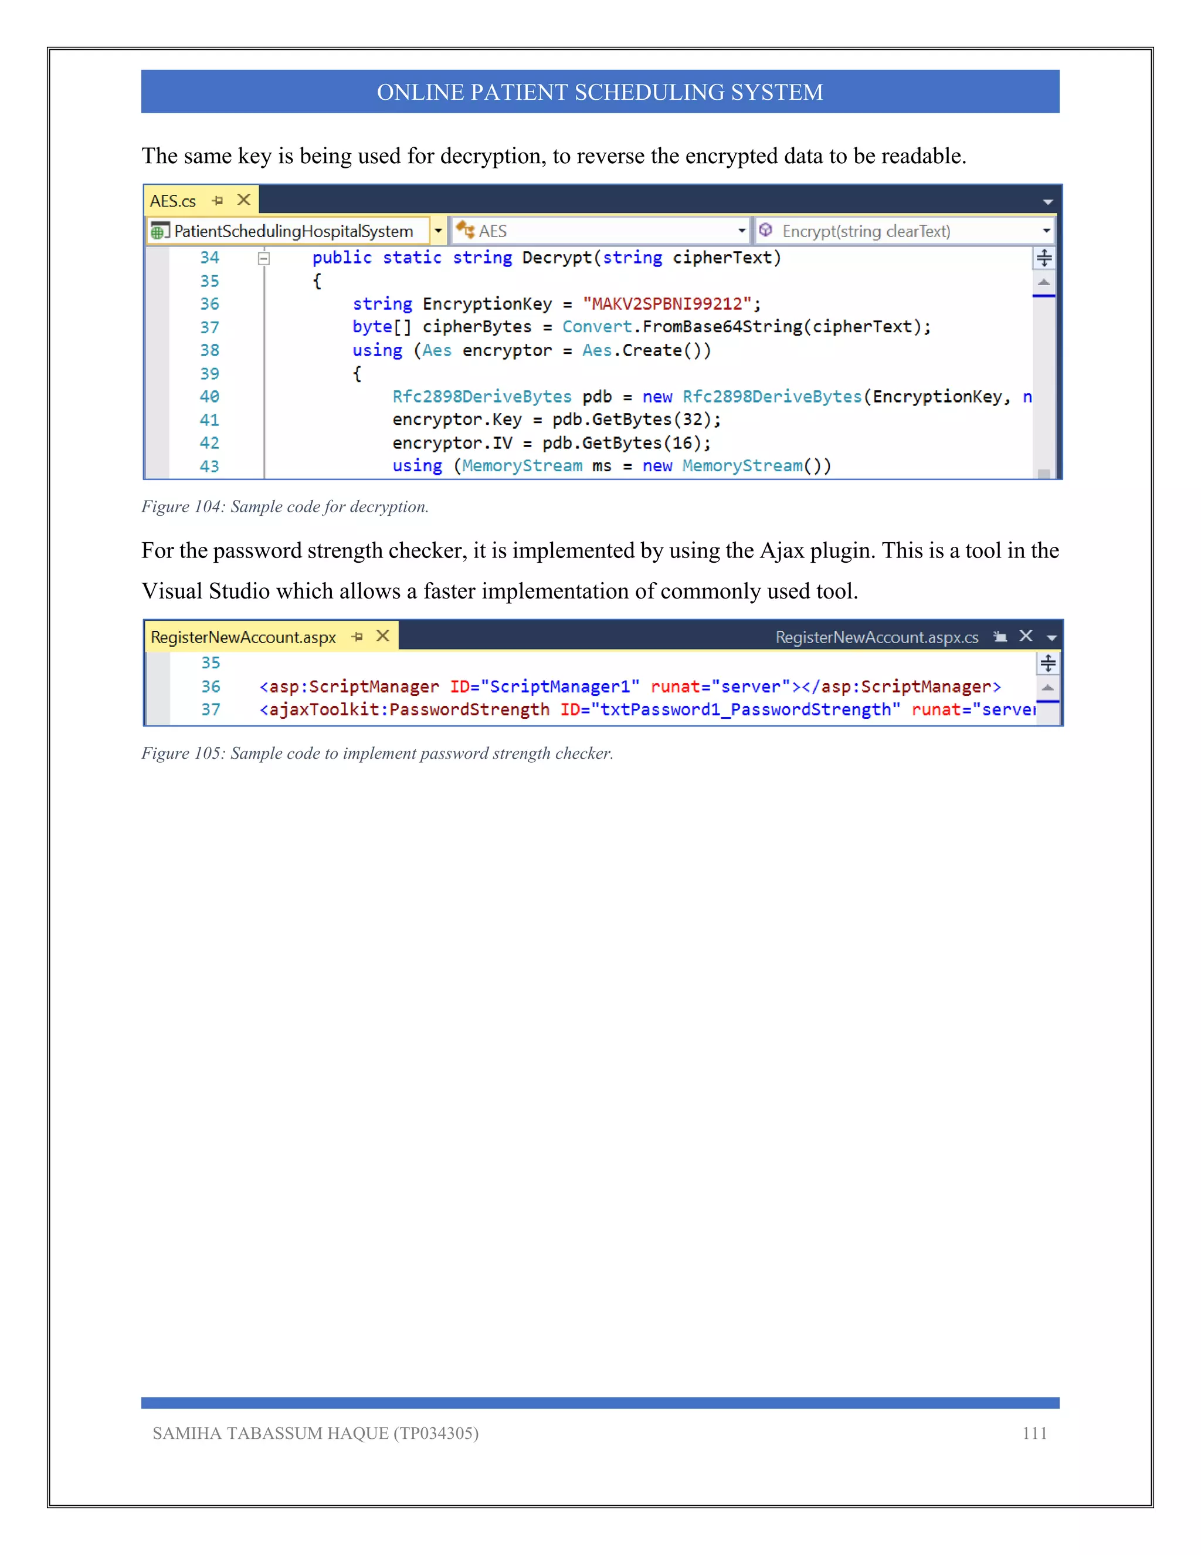
Task: Click the Decrypt method name on line 34
Action: [557, 258]
